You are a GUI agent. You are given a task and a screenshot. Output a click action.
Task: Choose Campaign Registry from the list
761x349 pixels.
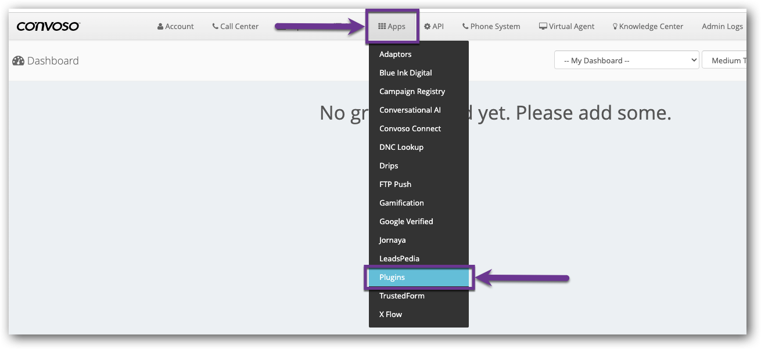(412, 91)
